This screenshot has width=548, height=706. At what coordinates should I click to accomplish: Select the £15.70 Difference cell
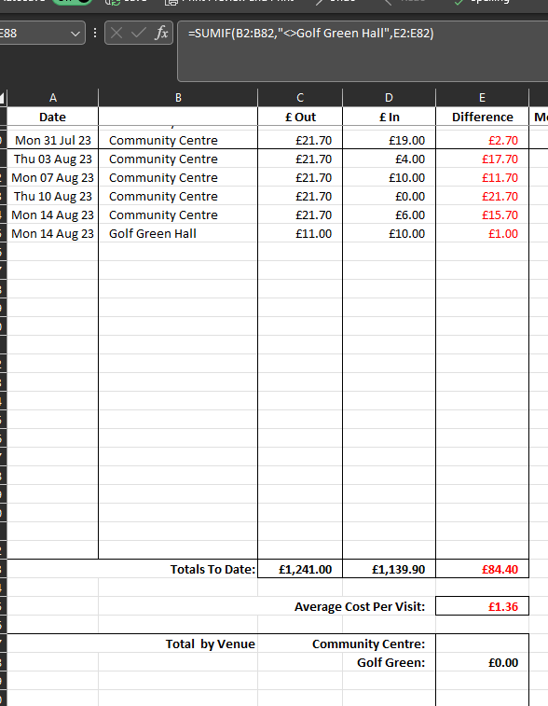coord(483,215)
